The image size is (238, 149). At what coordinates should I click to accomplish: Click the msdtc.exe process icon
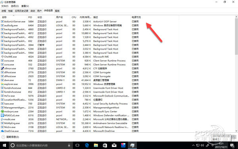[x=2, y=119]
